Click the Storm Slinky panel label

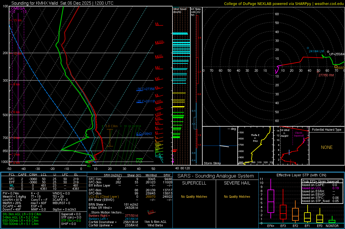point(212,163)
